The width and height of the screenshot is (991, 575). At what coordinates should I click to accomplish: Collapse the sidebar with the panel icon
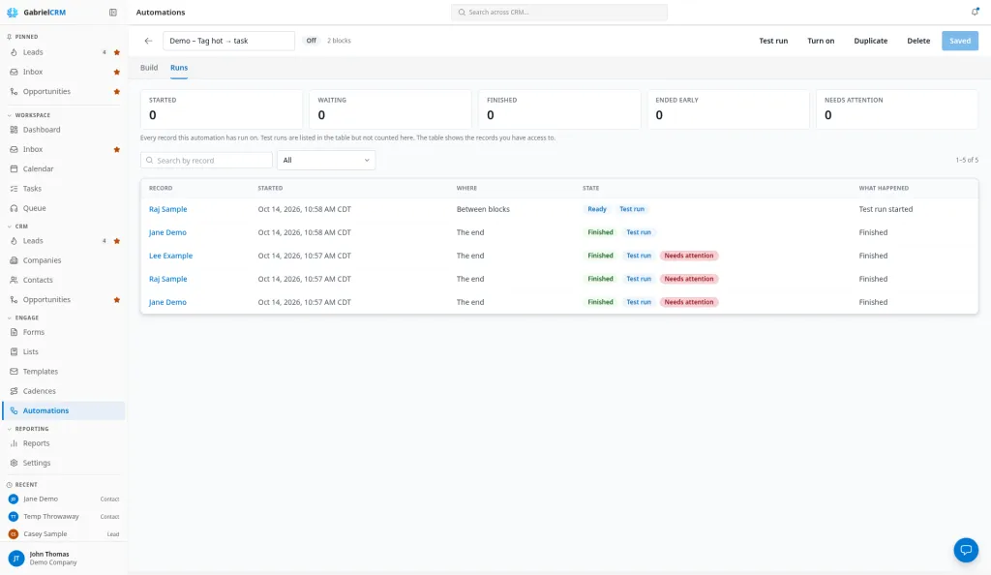pyautogui.click(x=113, y=12)
